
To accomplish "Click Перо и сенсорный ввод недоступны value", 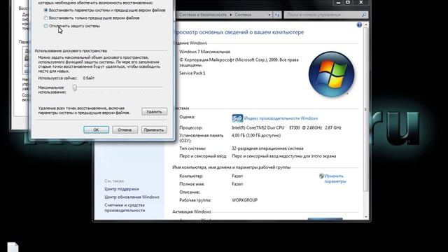I will [x=284, y=156].
